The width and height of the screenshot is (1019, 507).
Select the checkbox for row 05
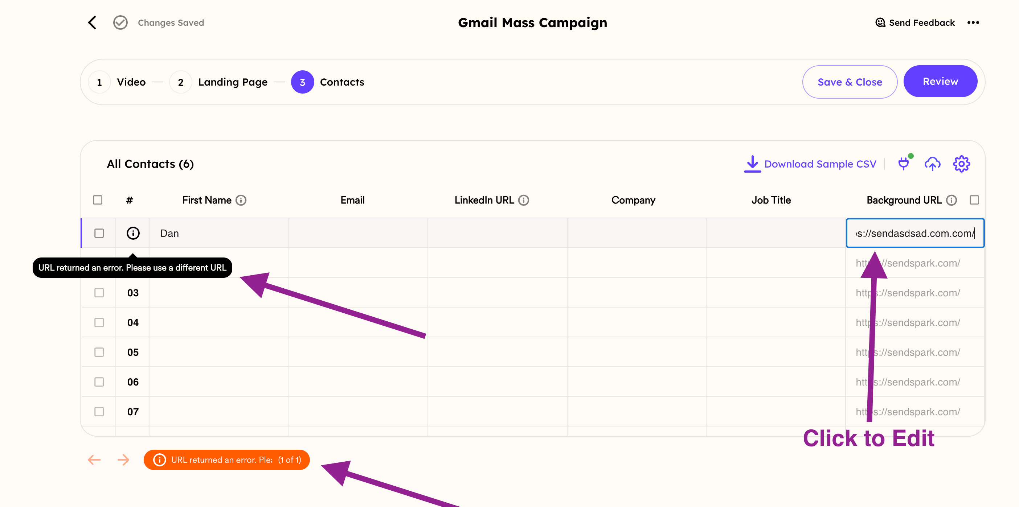point(99,352)
